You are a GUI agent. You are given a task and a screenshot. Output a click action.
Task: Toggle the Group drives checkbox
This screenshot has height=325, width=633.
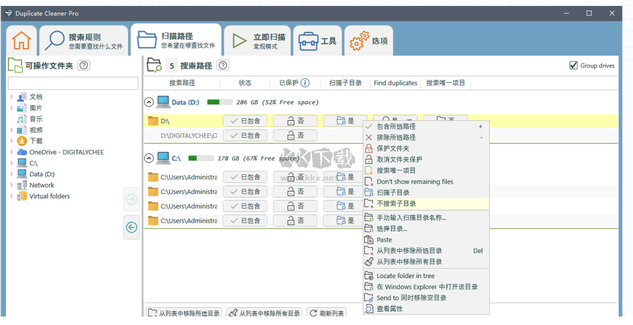pos(573,65)
